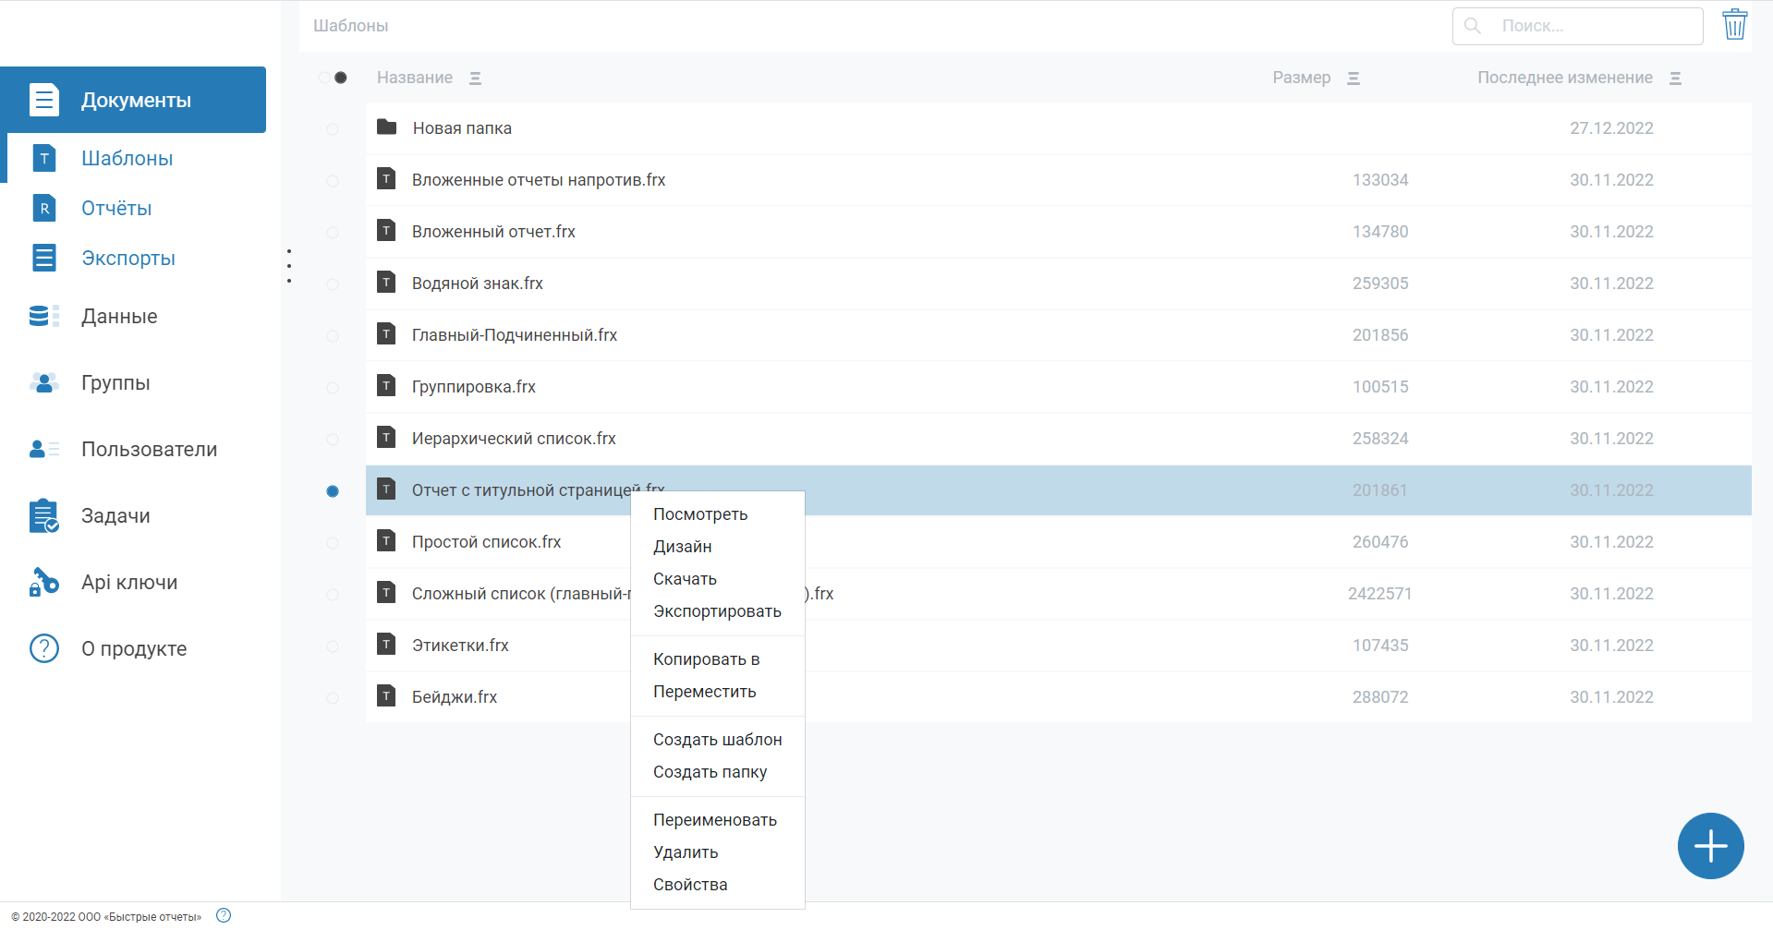Select the Иерархический список.frx file name
Screen dimensions: 1773x930
point(514,439)
